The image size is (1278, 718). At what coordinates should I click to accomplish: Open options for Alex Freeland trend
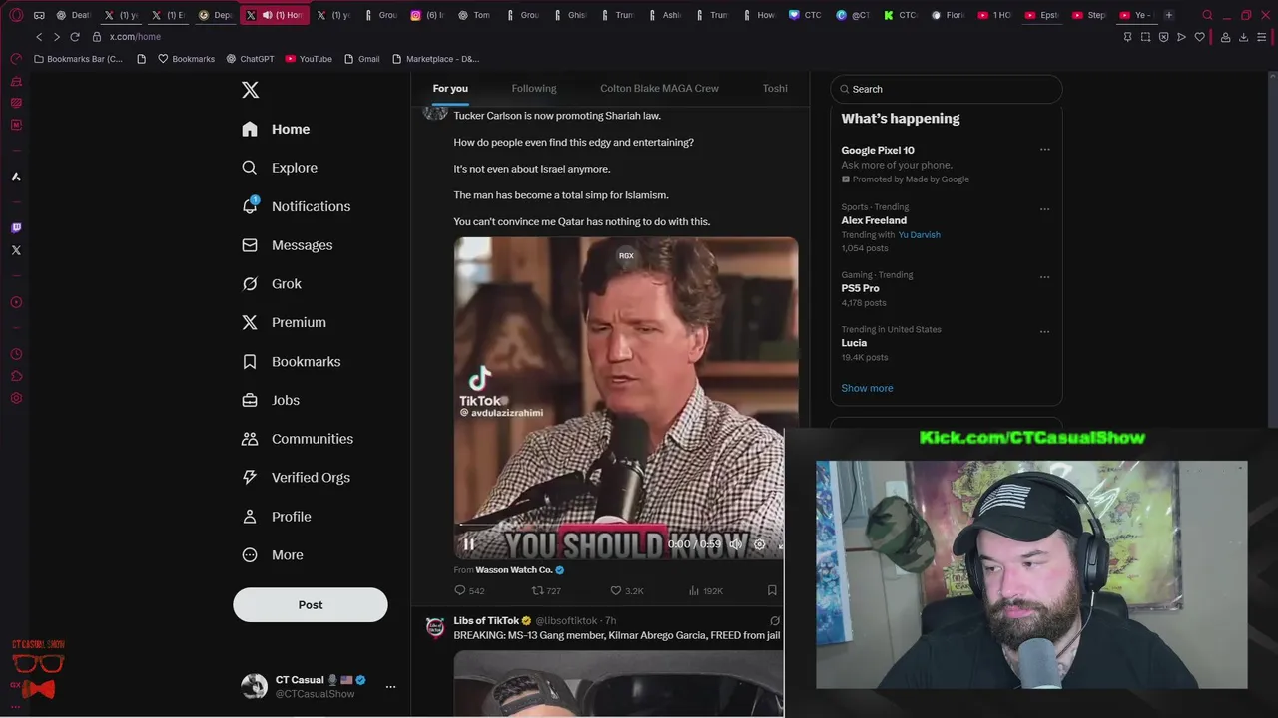point(1044,209)
